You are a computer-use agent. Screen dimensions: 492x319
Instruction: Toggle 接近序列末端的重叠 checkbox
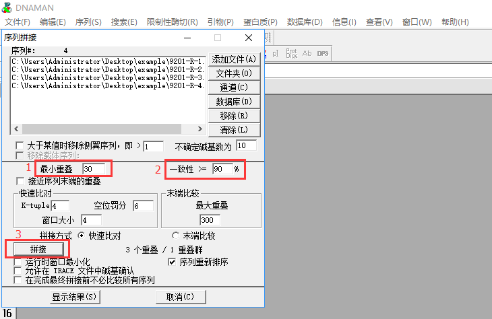(x=20, y=181)
